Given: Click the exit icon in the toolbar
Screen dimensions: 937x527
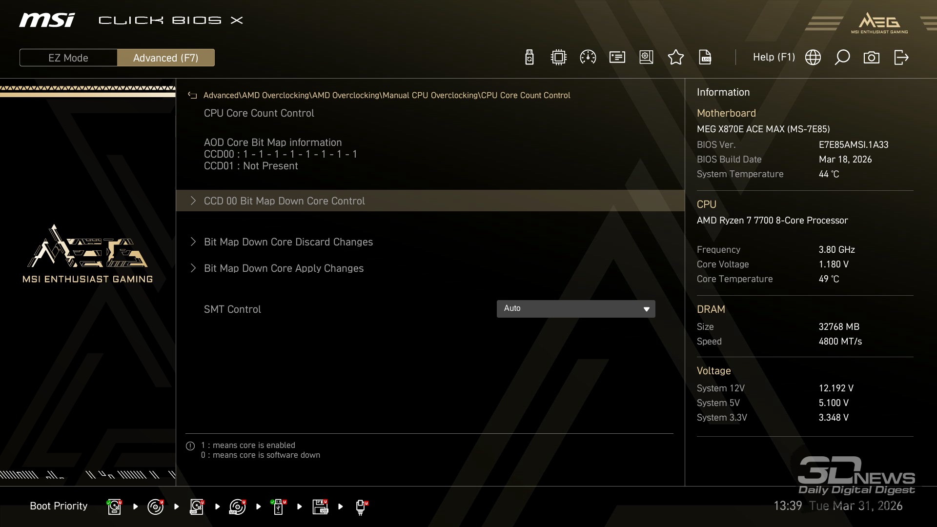Looking at the screenshot, I should click(x=901, y=58).
